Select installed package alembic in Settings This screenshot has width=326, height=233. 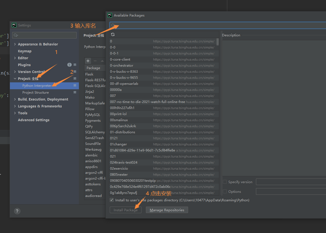[x=95, y=155]
